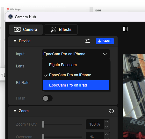Toggle the Flash switch
Image resolution: width=145 pixels, height=139 pixels.
coord(47,98)
